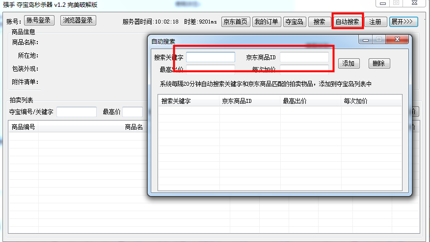
Task: Click the 每次加价 input field
Action: [x=304, y=69]
